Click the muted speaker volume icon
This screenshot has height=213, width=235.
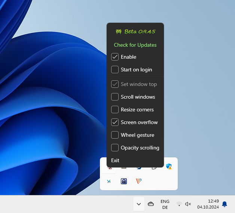tap(188, 204)
